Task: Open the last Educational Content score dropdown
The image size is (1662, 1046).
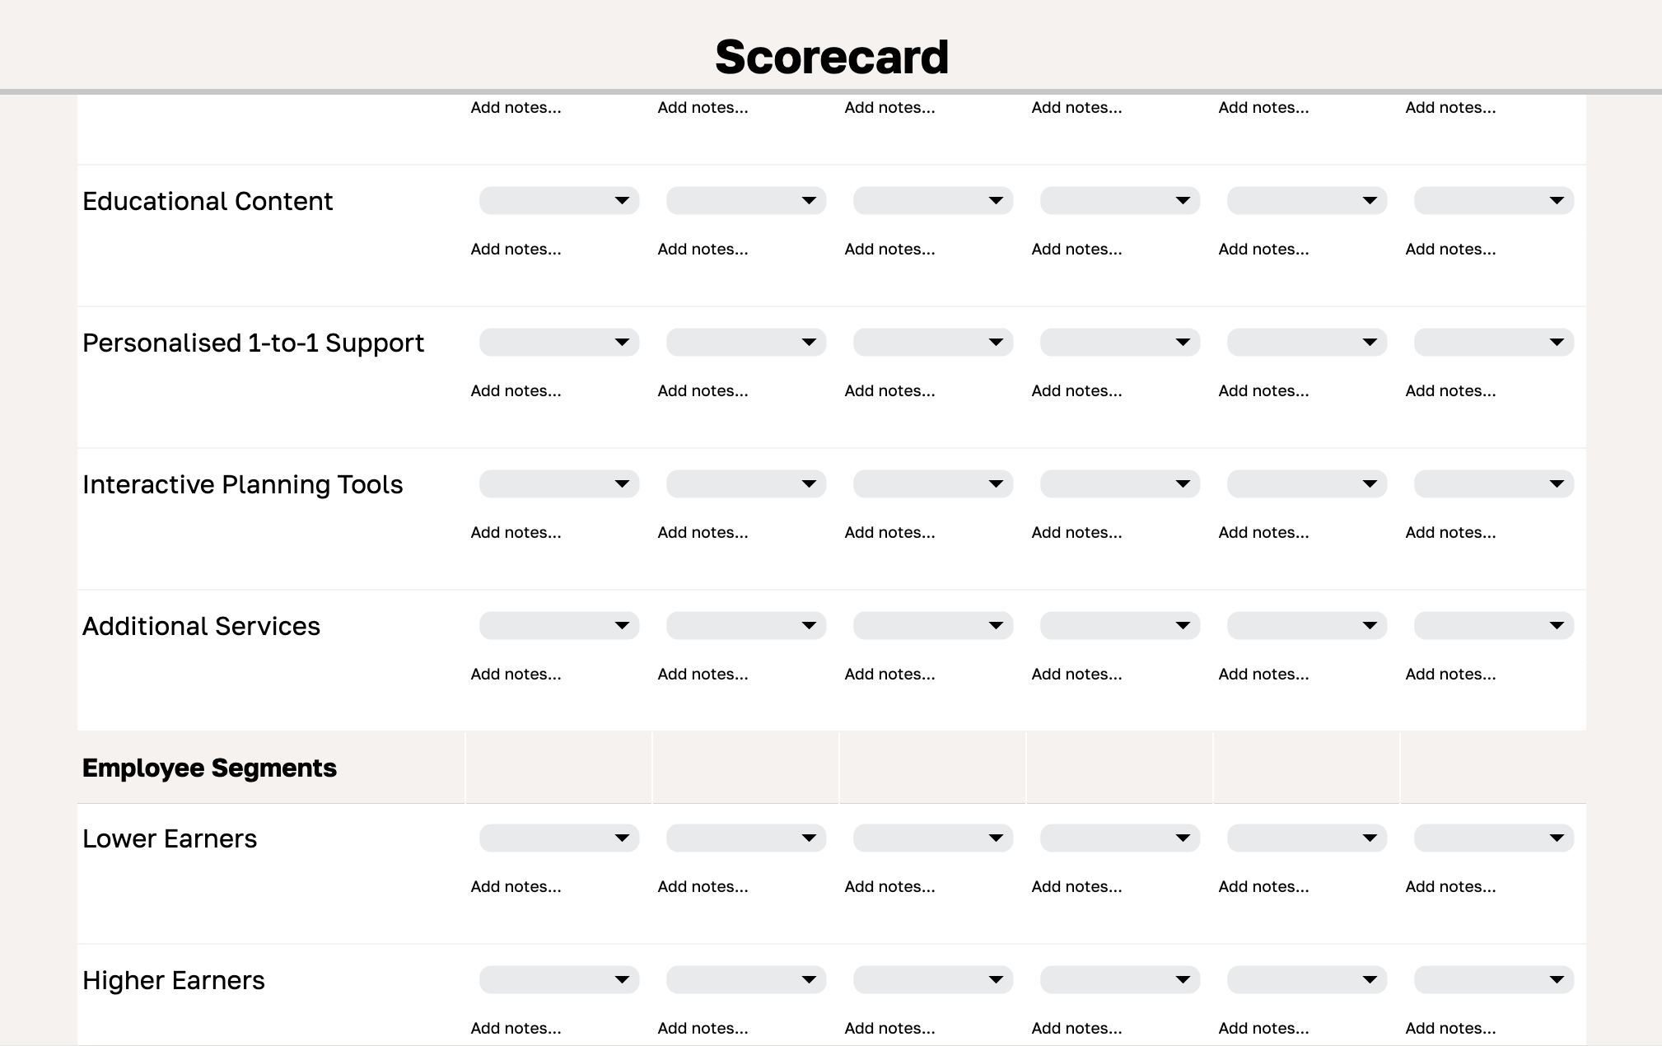Action: click(x=1492, y=200)
